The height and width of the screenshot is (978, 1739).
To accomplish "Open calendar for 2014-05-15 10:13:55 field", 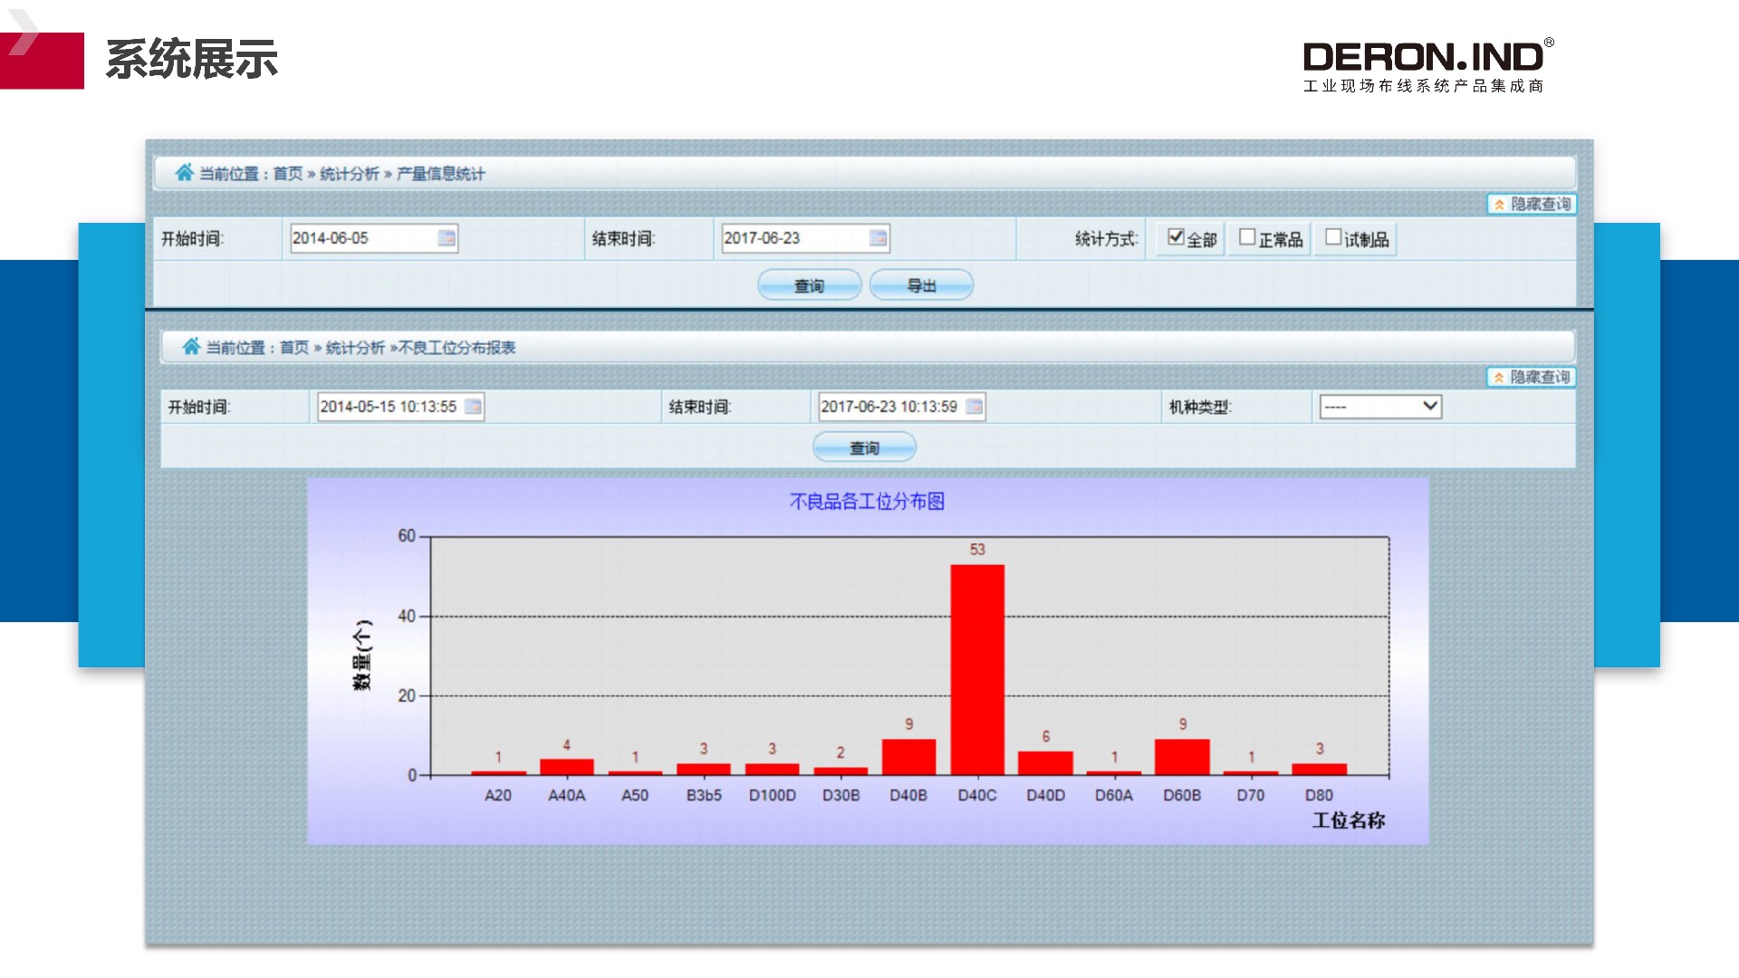I will click(473, 407).
